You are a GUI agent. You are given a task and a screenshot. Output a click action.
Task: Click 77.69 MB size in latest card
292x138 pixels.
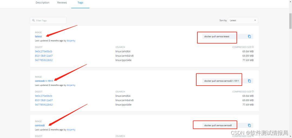click(248, 60)
